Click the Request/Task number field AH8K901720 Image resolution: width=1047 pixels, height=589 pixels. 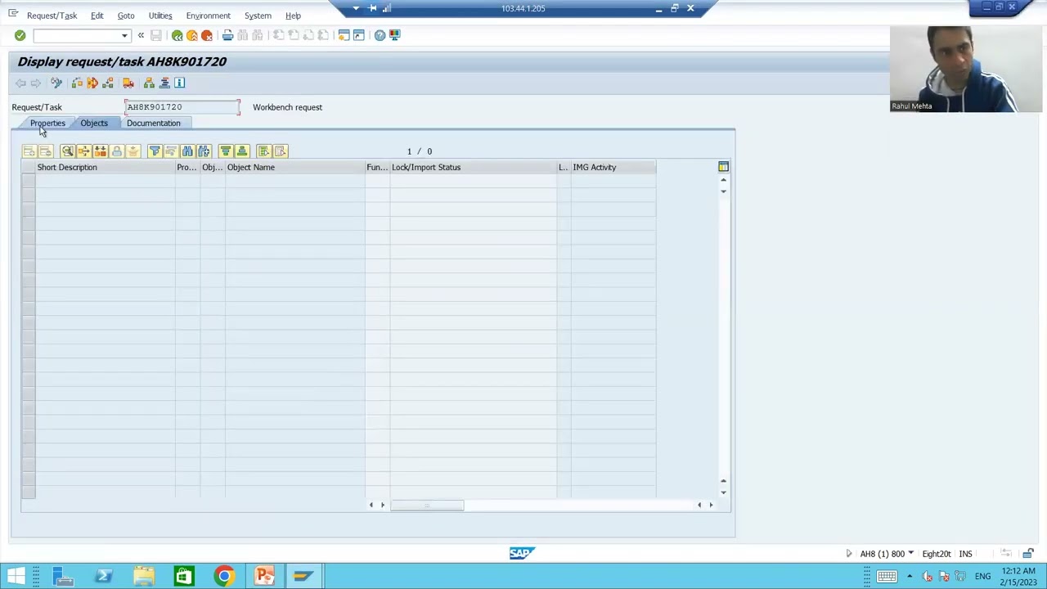[x=182, y=107]
